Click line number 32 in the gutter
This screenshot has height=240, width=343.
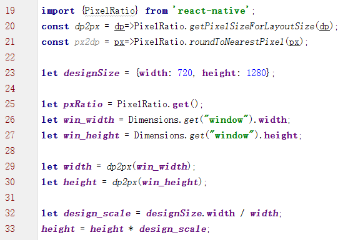point(10,213)
